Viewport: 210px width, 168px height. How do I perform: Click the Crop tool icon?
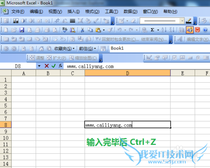[x=57, y=21]
